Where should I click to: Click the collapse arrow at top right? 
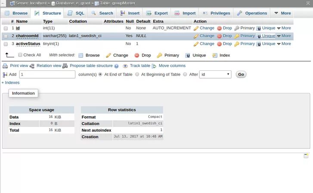[308, 3]
